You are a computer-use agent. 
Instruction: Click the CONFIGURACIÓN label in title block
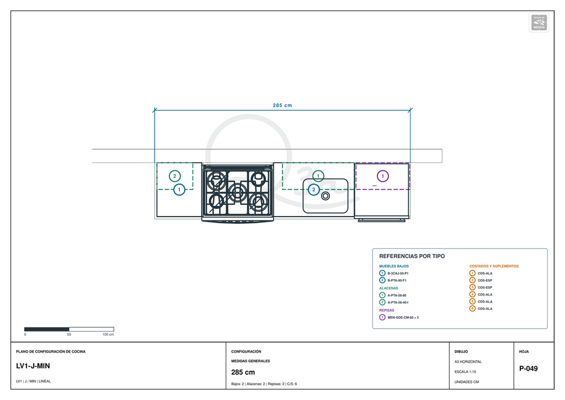pos(246,351)
